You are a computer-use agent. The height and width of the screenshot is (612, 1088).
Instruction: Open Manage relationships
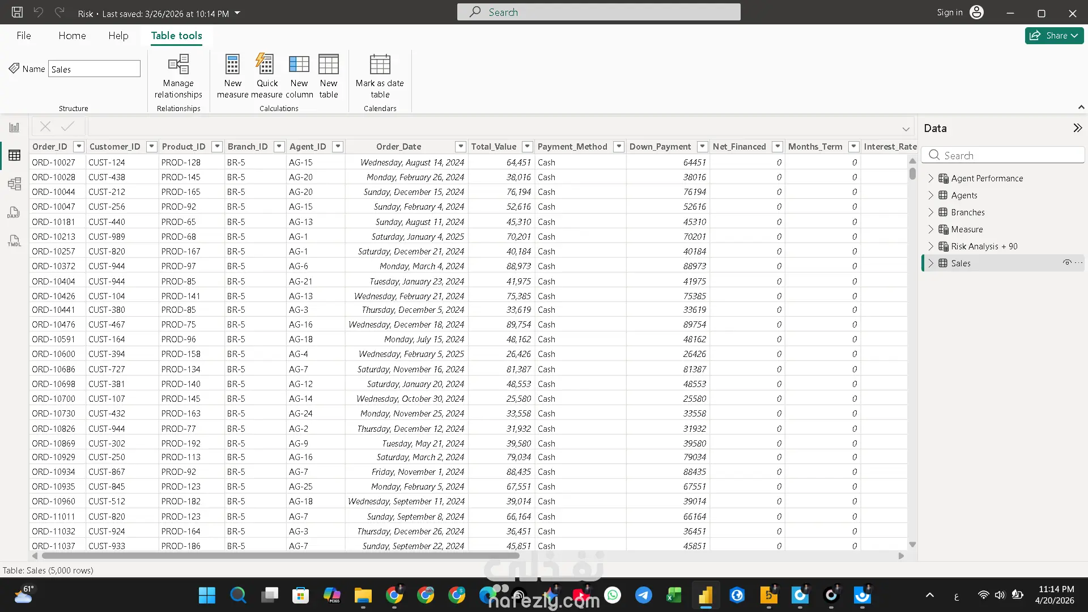[178, 76]
